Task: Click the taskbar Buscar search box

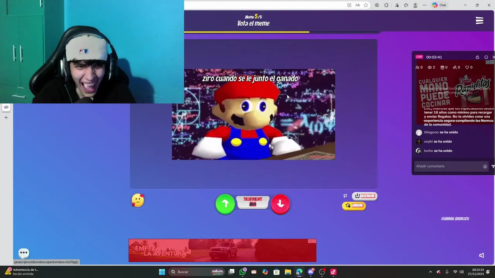Action: tap(197, 272)
